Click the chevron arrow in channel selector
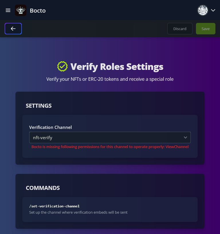The image size is (220, 234). point(185,137)
